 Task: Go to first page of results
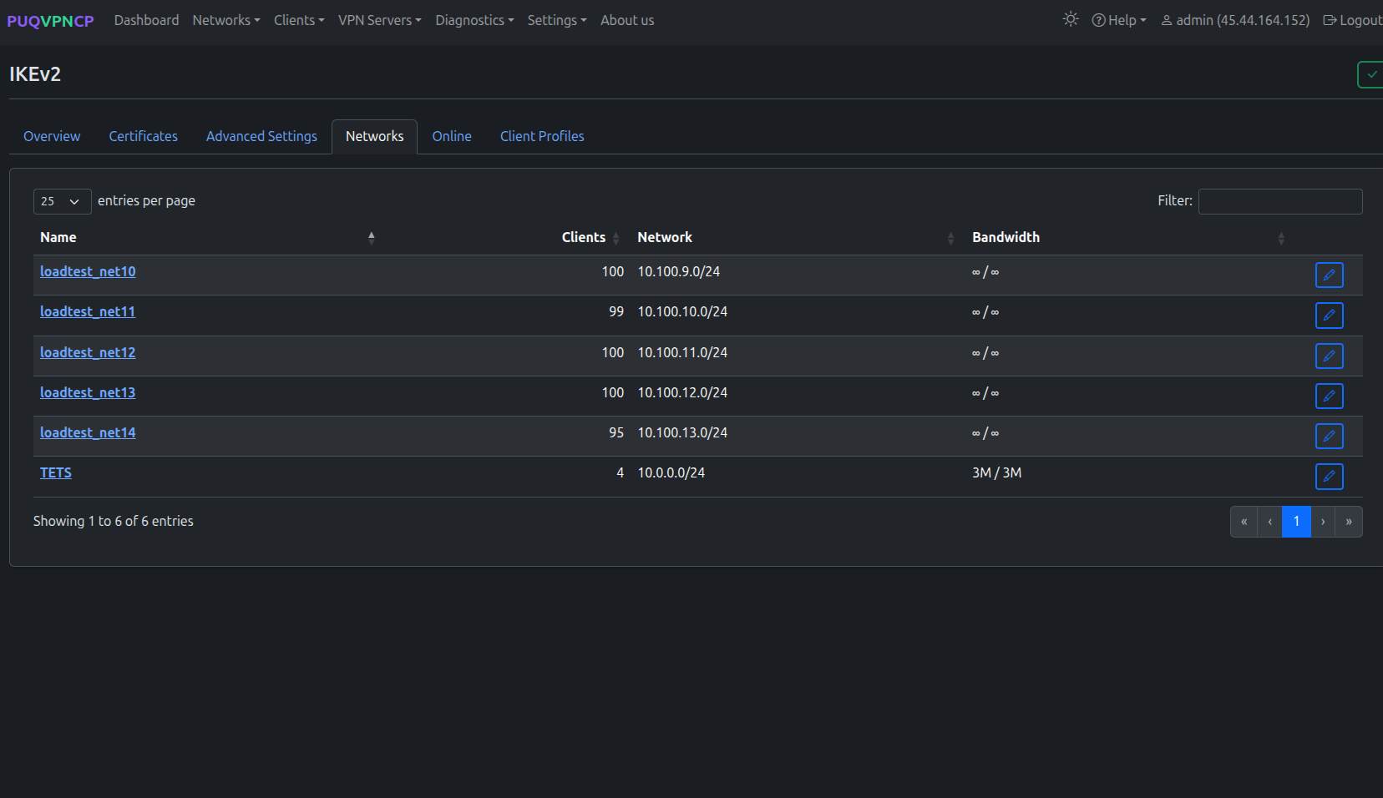tap(1244, 522)
